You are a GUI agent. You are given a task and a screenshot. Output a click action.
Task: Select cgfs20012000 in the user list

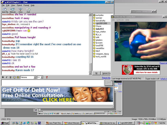(102, 23)
